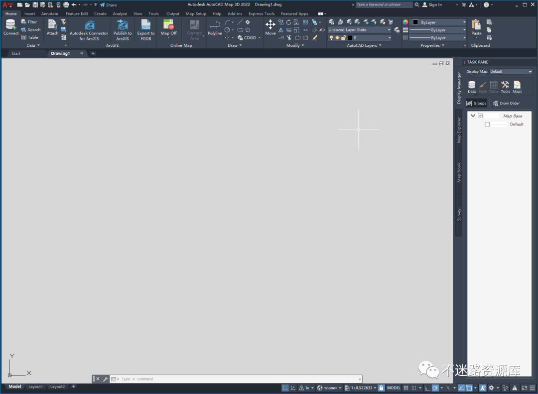Open Tools icon in Task Pane
This screenshot has height=394, width=538.
click(x=505, y=87)
